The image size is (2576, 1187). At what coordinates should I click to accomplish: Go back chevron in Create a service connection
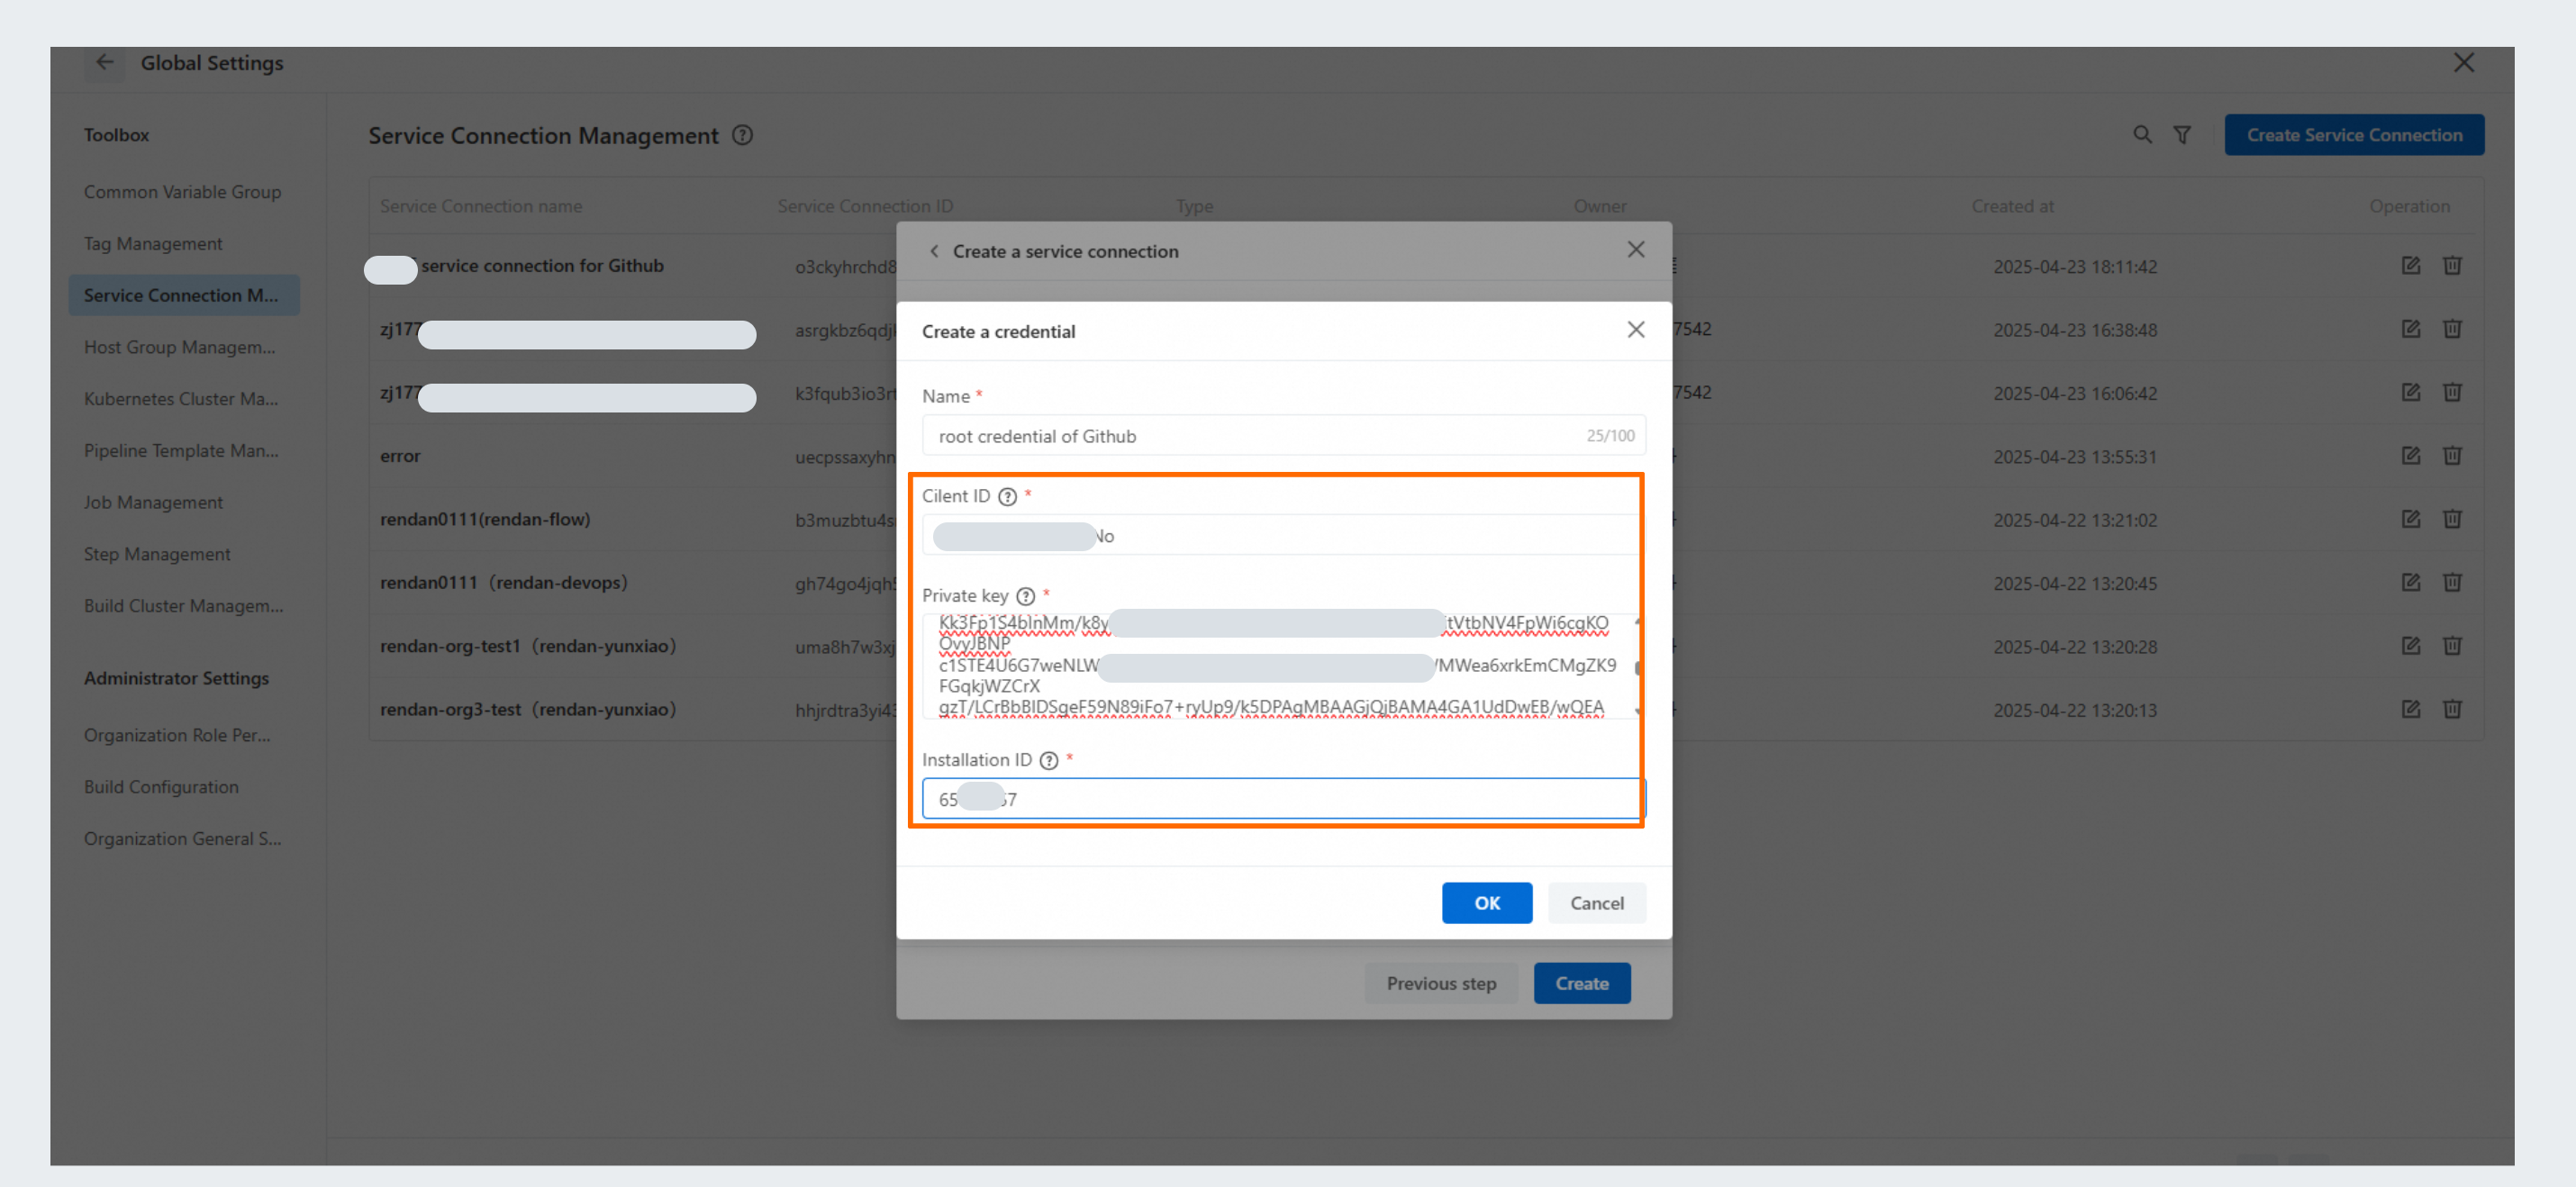click(x=934, y=251)
